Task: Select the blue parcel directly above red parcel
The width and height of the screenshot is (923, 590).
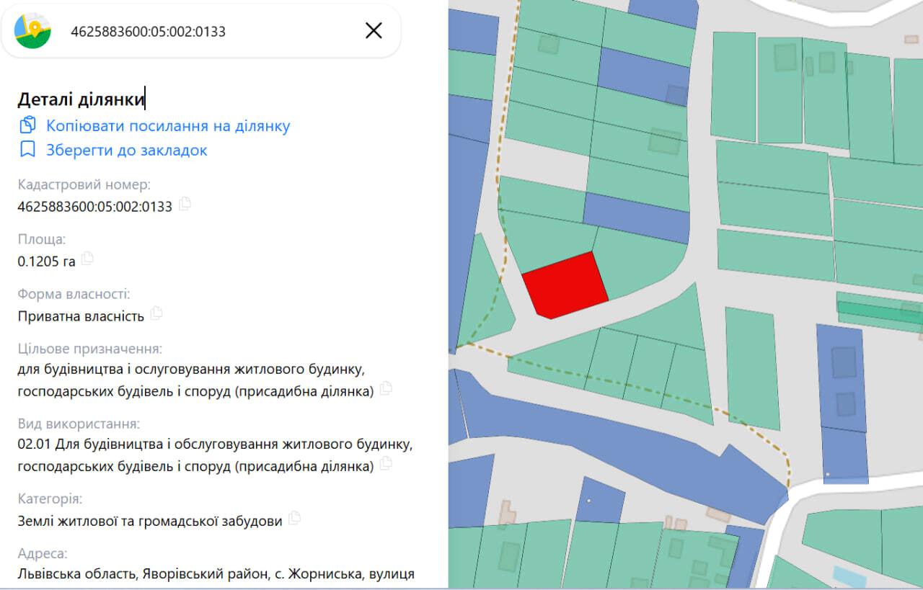Action: [637, 218]
